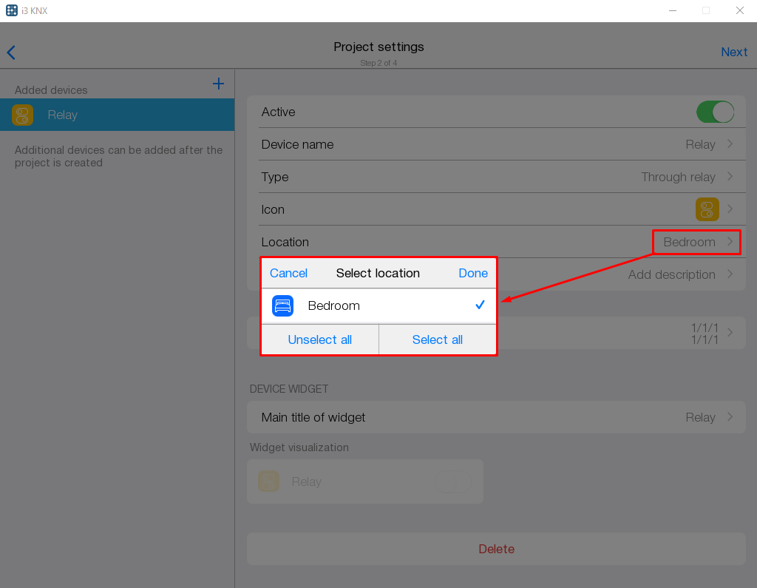The image size is (757, 588).
Task: Expand the Device name row chevron
Action: coord(730,144)
